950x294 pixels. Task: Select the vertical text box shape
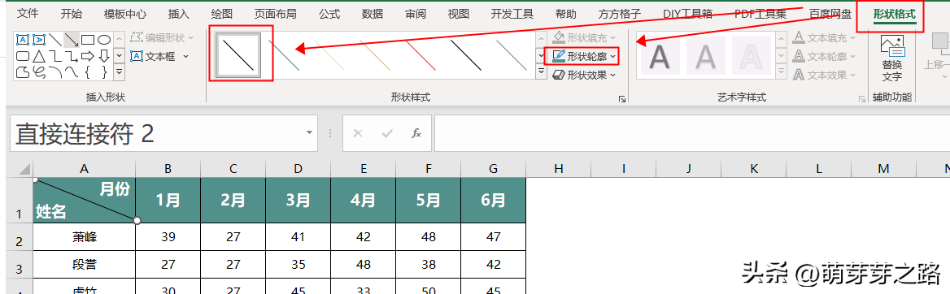(39, 40)
